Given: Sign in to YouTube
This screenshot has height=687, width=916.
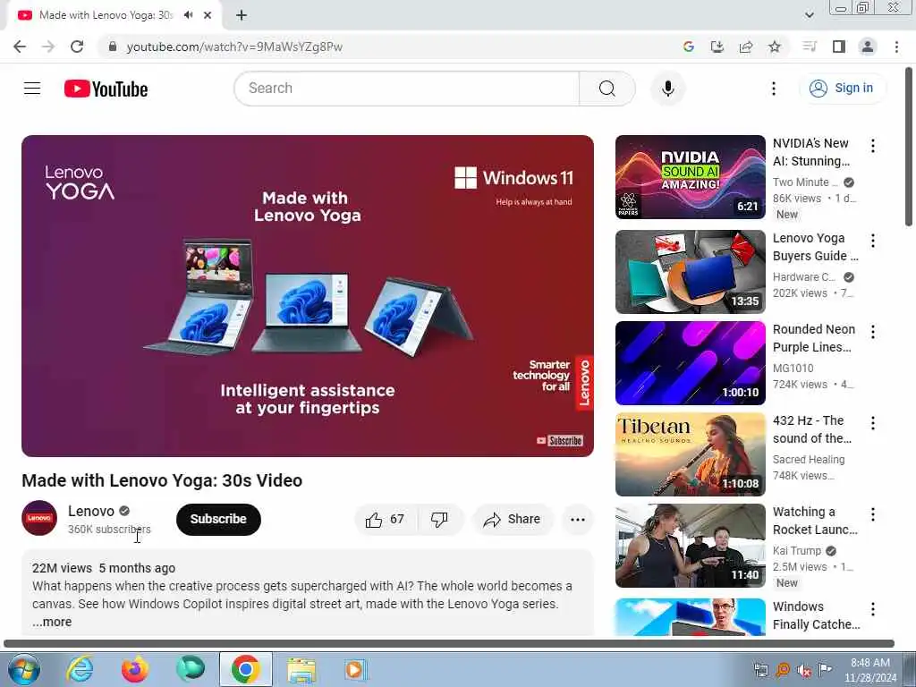Looking at the screenshot, I should pyautogui.click(x=842, y=89).
